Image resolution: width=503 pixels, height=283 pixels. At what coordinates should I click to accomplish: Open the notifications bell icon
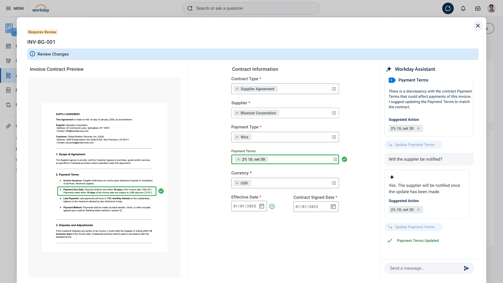click(463, 8)
